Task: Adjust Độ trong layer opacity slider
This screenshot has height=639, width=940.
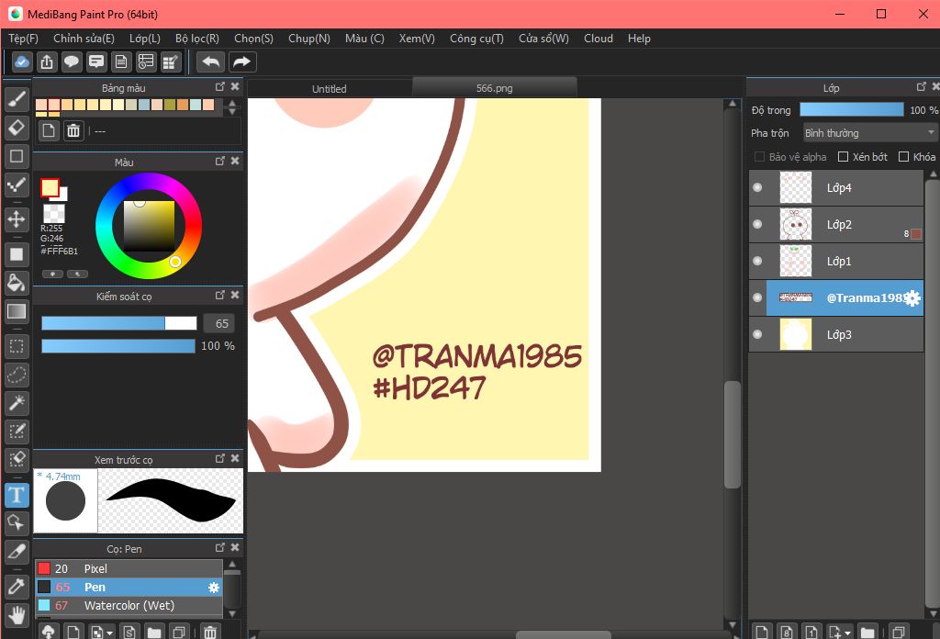Action: (851, 109)
